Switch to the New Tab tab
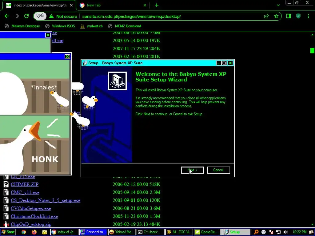This screenshot has height=236, width=315. click(113, 5)
